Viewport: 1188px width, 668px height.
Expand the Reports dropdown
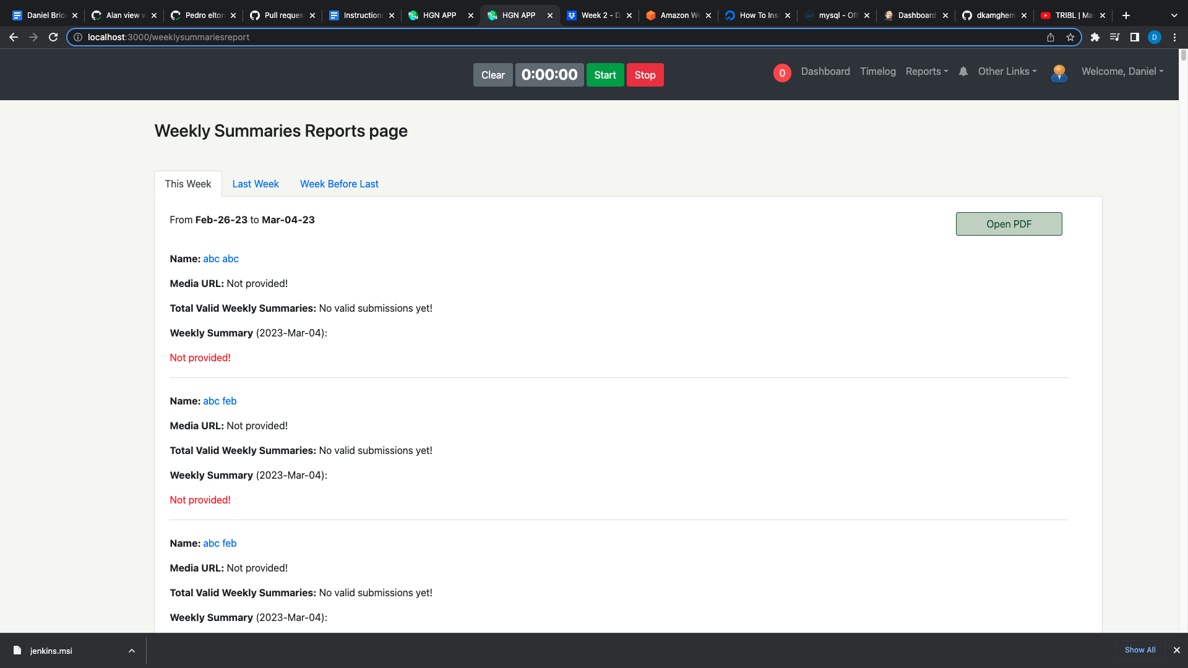pyautogui.click(x=927, y=72)
